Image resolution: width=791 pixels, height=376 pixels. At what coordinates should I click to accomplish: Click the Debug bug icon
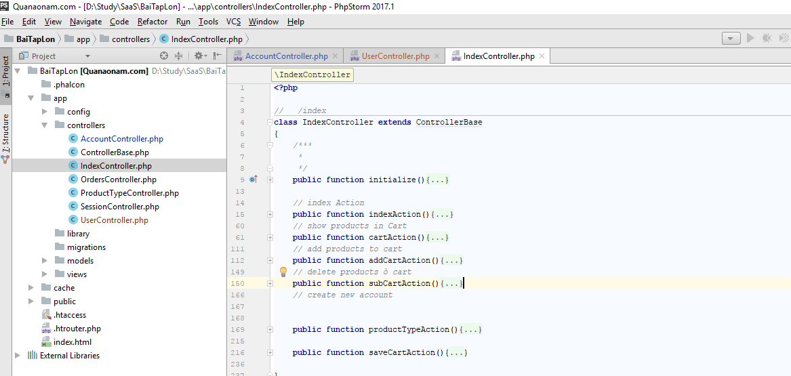click(x=767, y=39)
